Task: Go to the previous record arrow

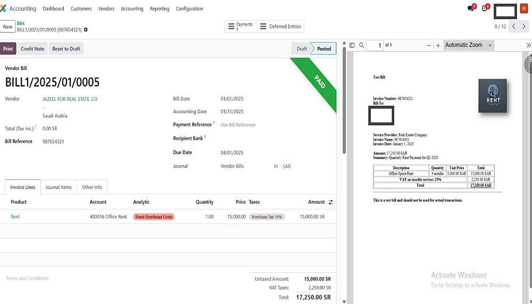Action: pyautogui.click(x=514, y=26)
